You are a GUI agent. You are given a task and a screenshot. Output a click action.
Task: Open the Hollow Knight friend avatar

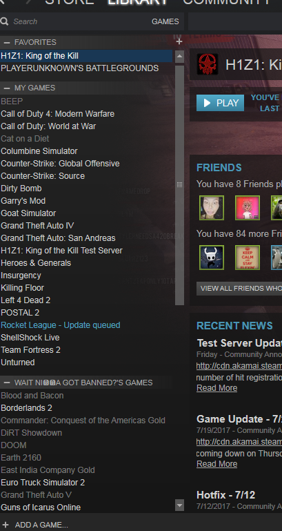click(x=212, y=258)
